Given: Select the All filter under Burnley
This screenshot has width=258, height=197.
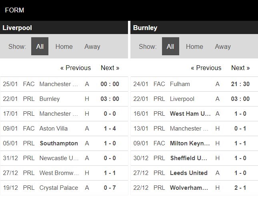Looking at the screenshot, I should [170, 46].
